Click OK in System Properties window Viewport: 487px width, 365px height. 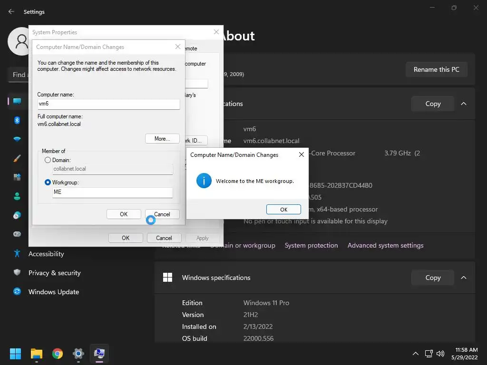click(126, 238)
